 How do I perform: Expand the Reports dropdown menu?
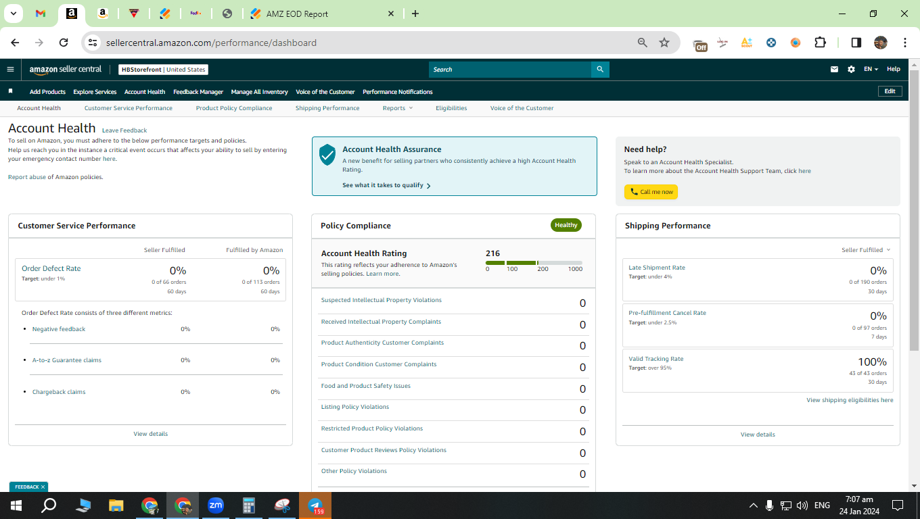pos(397,108)
